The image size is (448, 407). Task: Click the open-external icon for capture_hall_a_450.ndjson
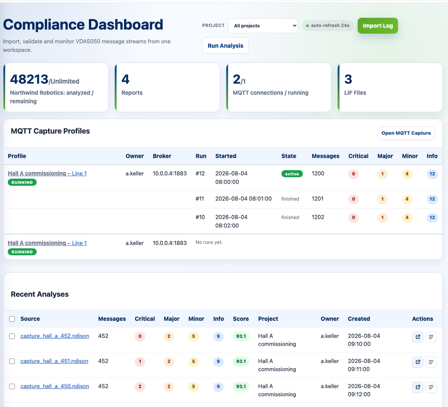coord(418,387)
